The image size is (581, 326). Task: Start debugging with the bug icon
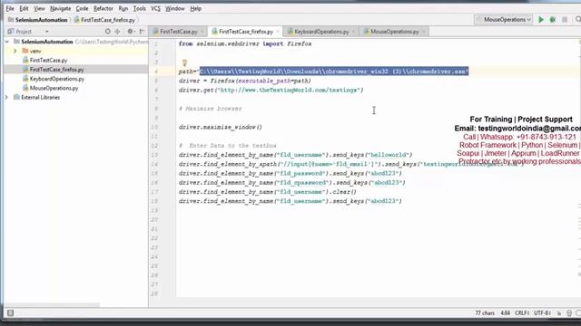(553, 20)
